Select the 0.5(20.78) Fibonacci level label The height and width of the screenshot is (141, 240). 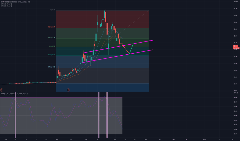click(52, 46)
